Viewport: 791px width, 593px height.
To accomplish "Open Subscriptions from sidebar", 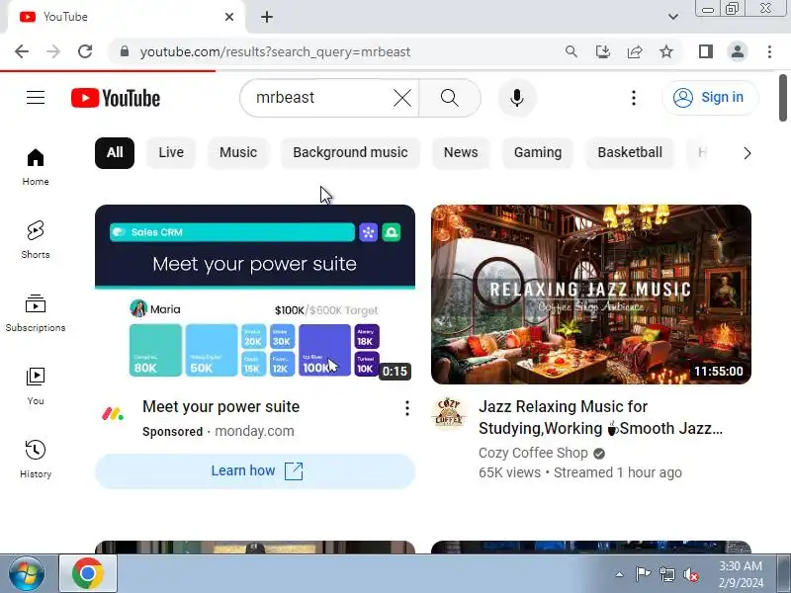I will pyautogui.click(x=36, y=313).
